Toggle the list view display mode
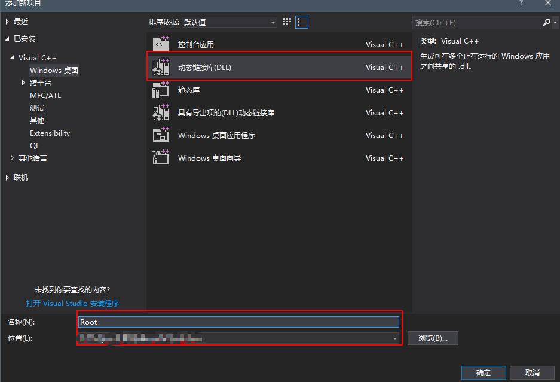The width and height of the screenshot is (560, 382). pyautogui.click(x=302, y=22)
